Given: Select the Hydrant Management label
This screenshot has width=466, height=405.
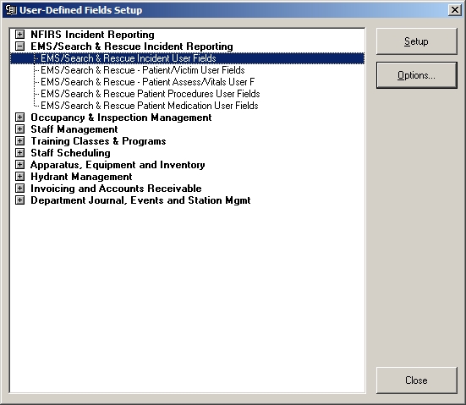Looking at the screenshot, I should [x=81, y=177].
